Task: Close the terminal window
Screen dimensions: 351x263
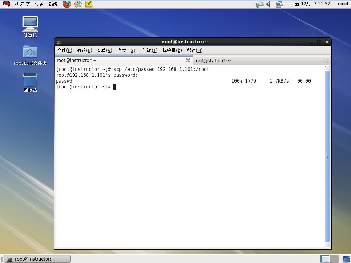Action: coord(327,42)
